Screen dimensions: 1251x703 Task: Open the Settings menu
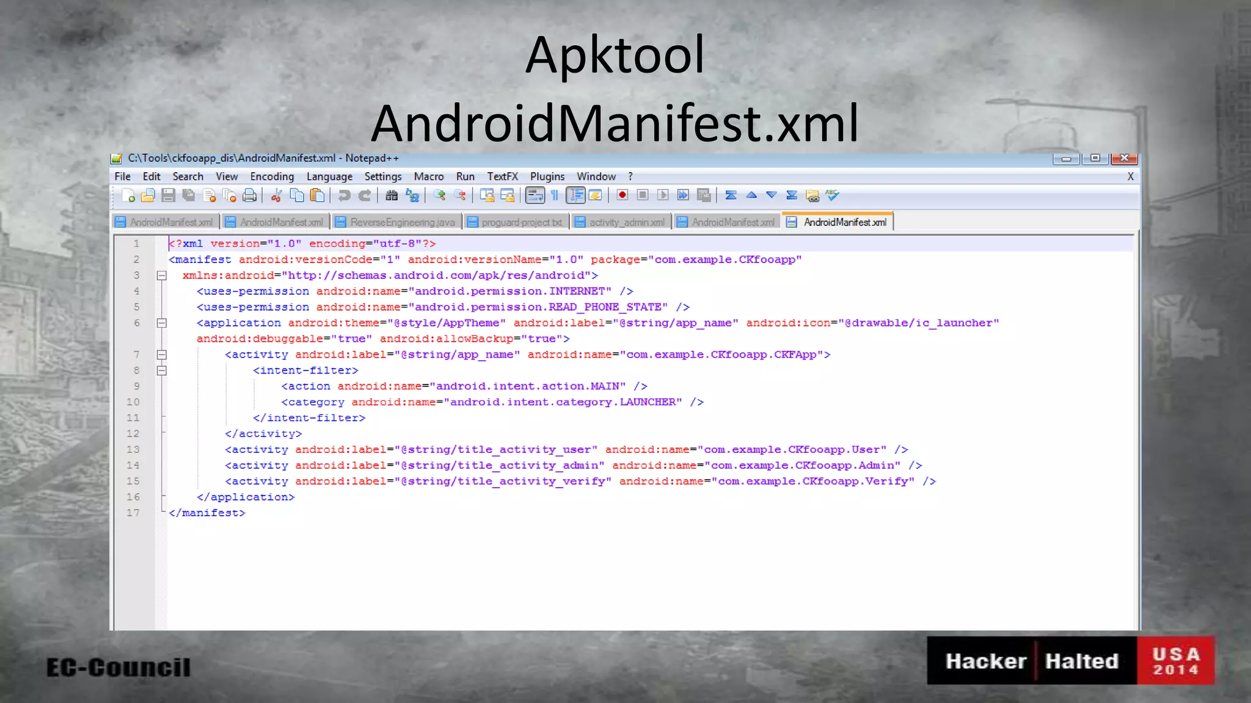pyautogui.click(x=383, y=176)
